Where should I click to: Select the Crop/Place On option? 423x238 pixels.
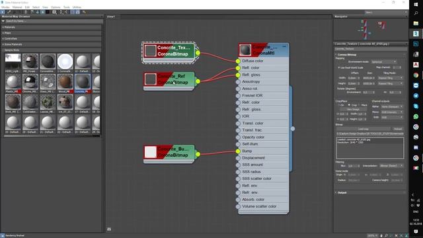[339, 105]
